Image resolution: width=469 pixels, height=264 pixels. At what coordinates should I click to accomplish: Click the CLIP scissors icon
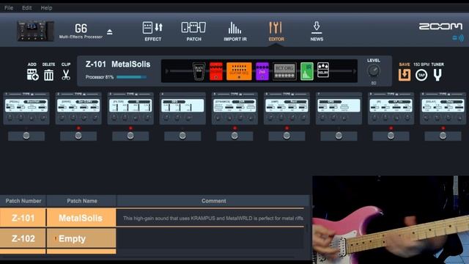pyautogui.click(x=66, y=75)
